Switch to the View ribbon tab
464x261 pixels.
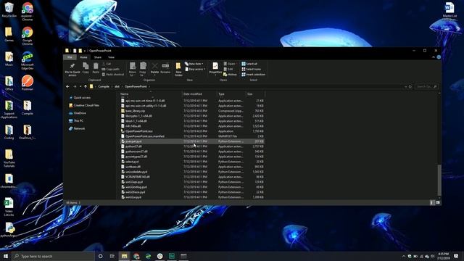click(x=111, y=57)
